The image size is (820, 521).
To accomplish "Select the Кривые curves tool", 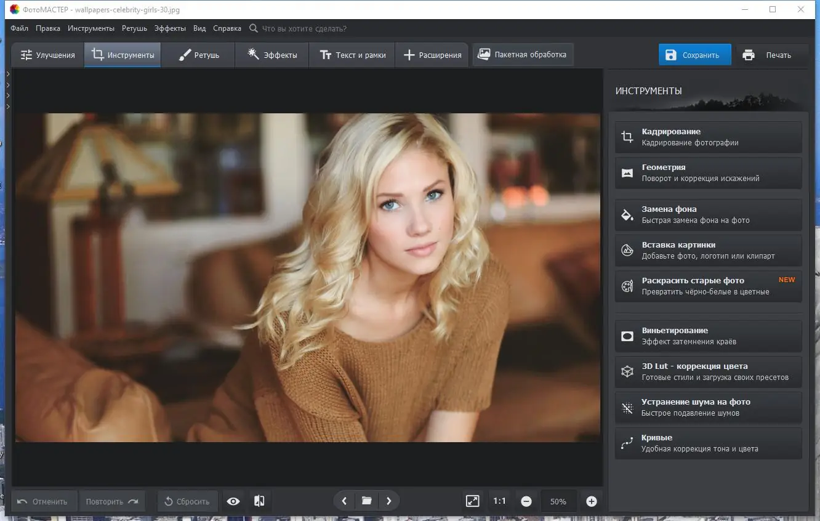I will click(707, 443).
